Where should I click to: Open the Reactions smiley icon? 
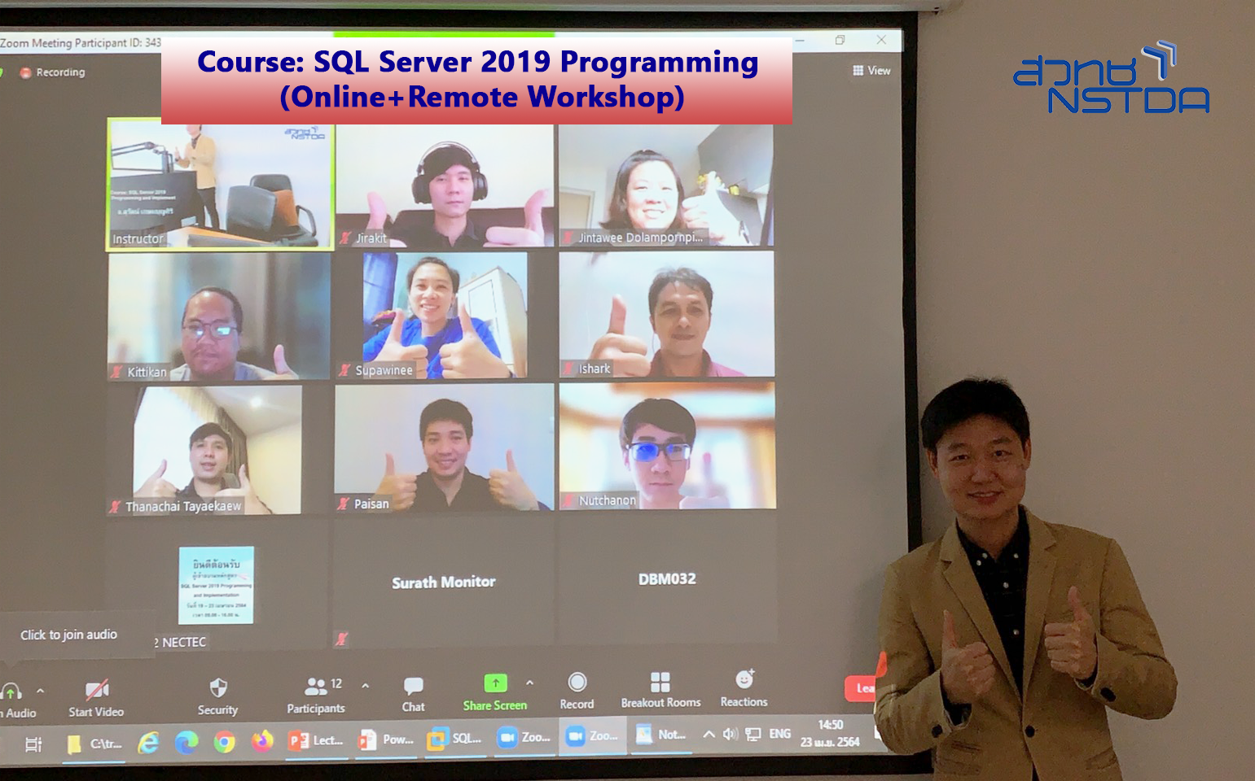point(744,679)
